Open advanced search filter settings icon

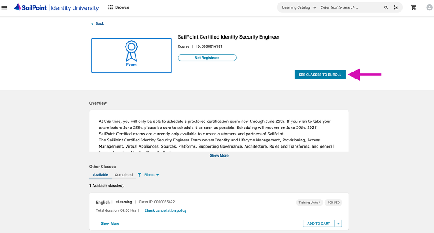(x=396, y=7)
